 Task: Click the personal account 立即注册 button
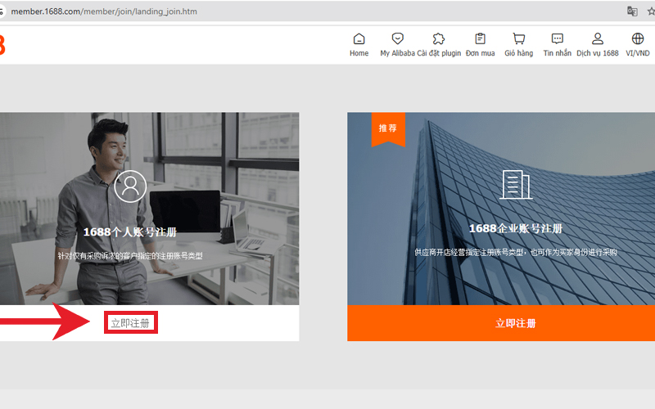coord(131,322)
